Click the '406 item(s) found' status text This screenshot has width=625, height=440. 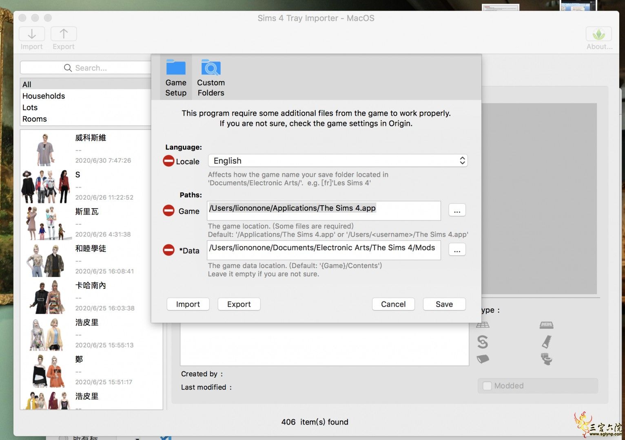(315, 422)
